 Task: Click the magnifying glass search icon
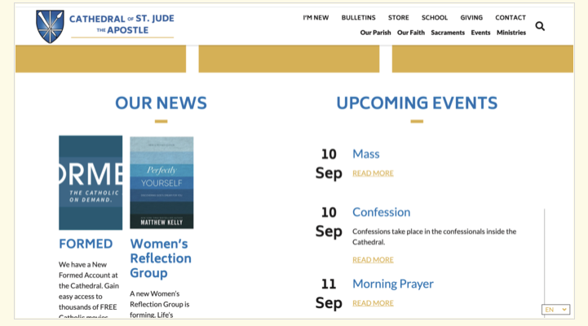(x=540, y=26)
